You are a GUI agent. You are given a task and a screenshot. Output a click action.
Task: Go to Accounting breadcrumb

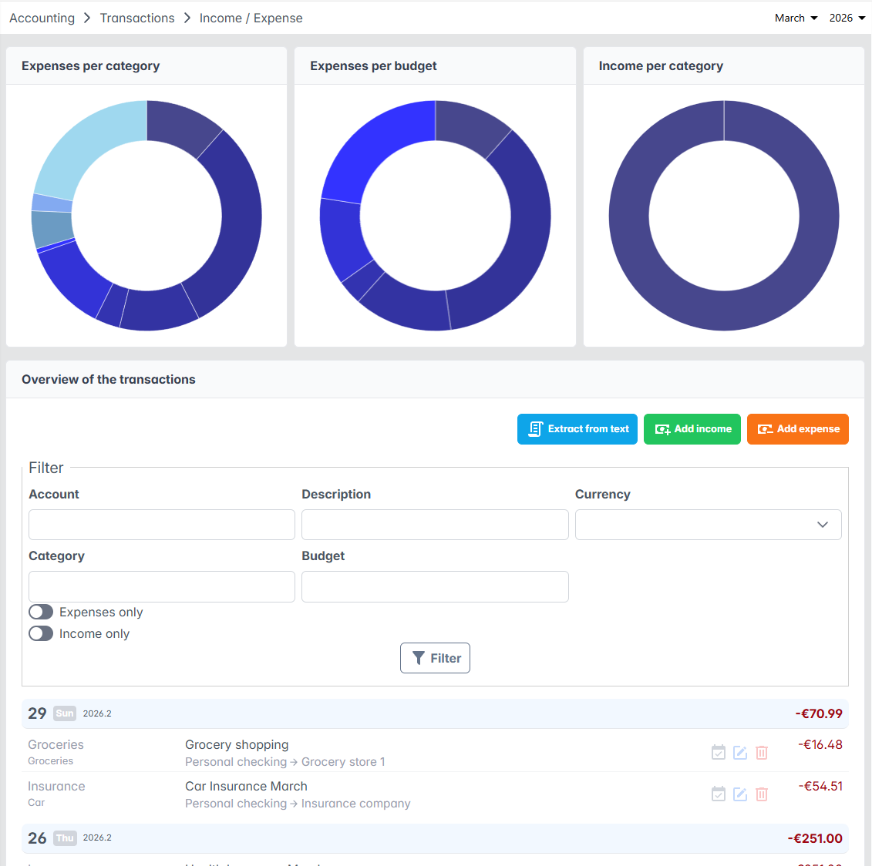pyautogui.click(x=42, y=18)
